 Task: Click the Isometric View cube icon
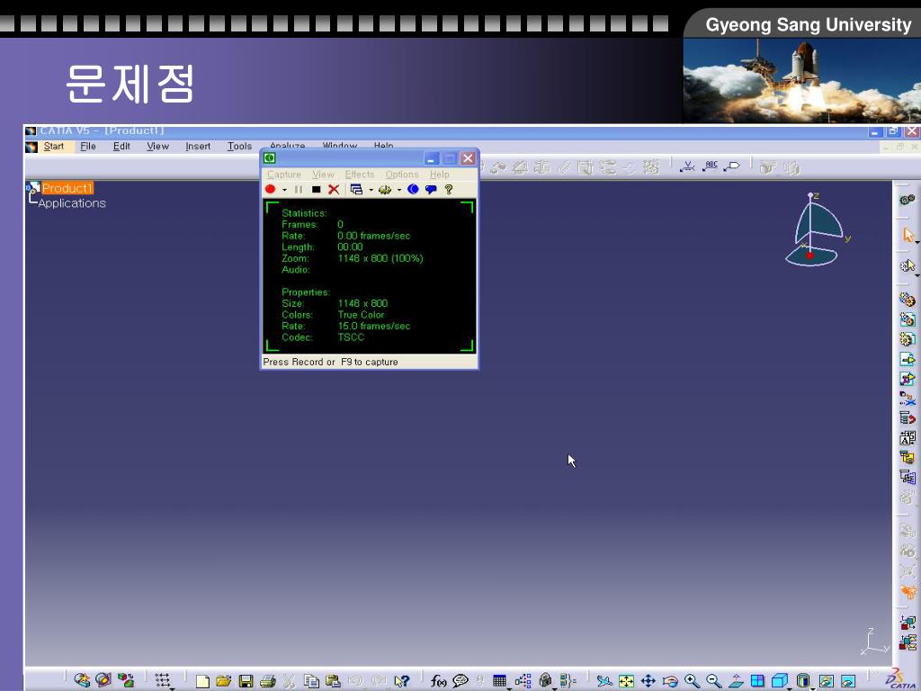[x=779, y=680]
